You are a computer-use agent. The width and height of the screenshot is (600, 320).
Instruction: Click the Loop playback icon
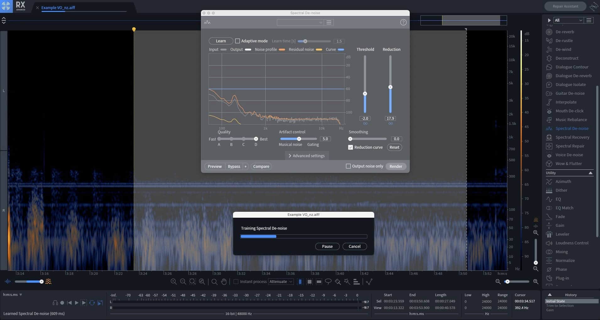tap(92, 303)
